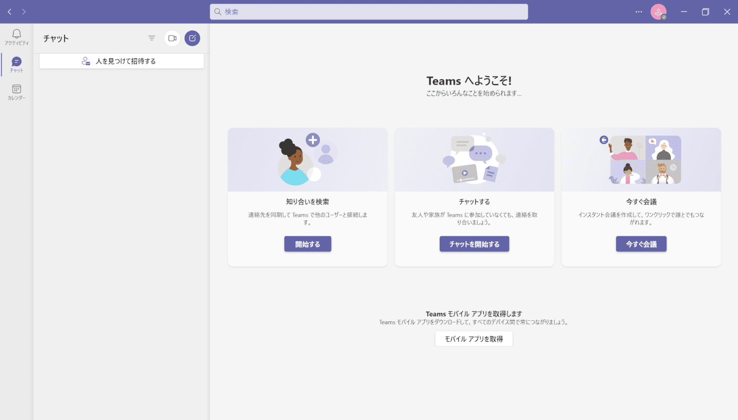738x420 pixels.
Task: Click the Teams へようこそ! heading
Action: point(469,81)
